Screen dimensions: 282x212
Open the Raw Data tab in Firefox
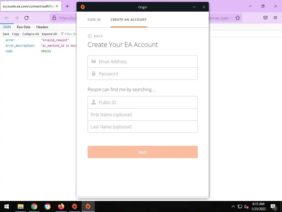(24, 27)
